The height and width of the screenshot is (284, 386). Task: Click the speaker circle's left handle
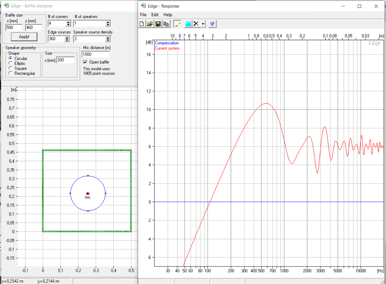tap(70, 193)
